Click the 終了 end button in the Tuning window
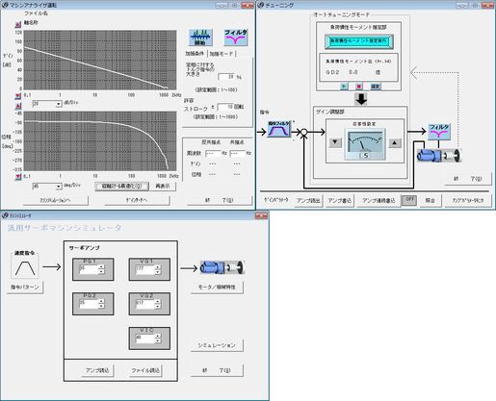Screen dimensions: 496x401 [x=468, y=179]
